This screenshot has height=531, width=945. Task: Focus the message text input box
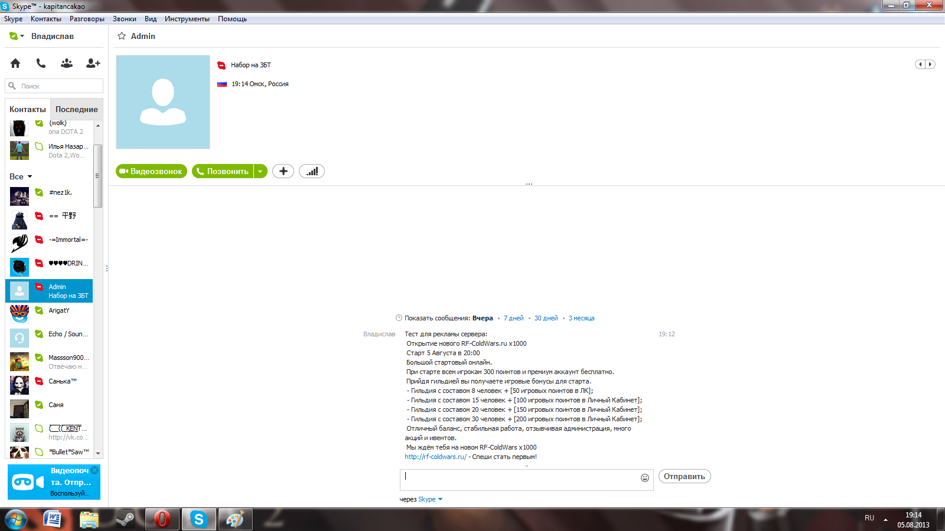pyautogui.click(x=527, y=480)
